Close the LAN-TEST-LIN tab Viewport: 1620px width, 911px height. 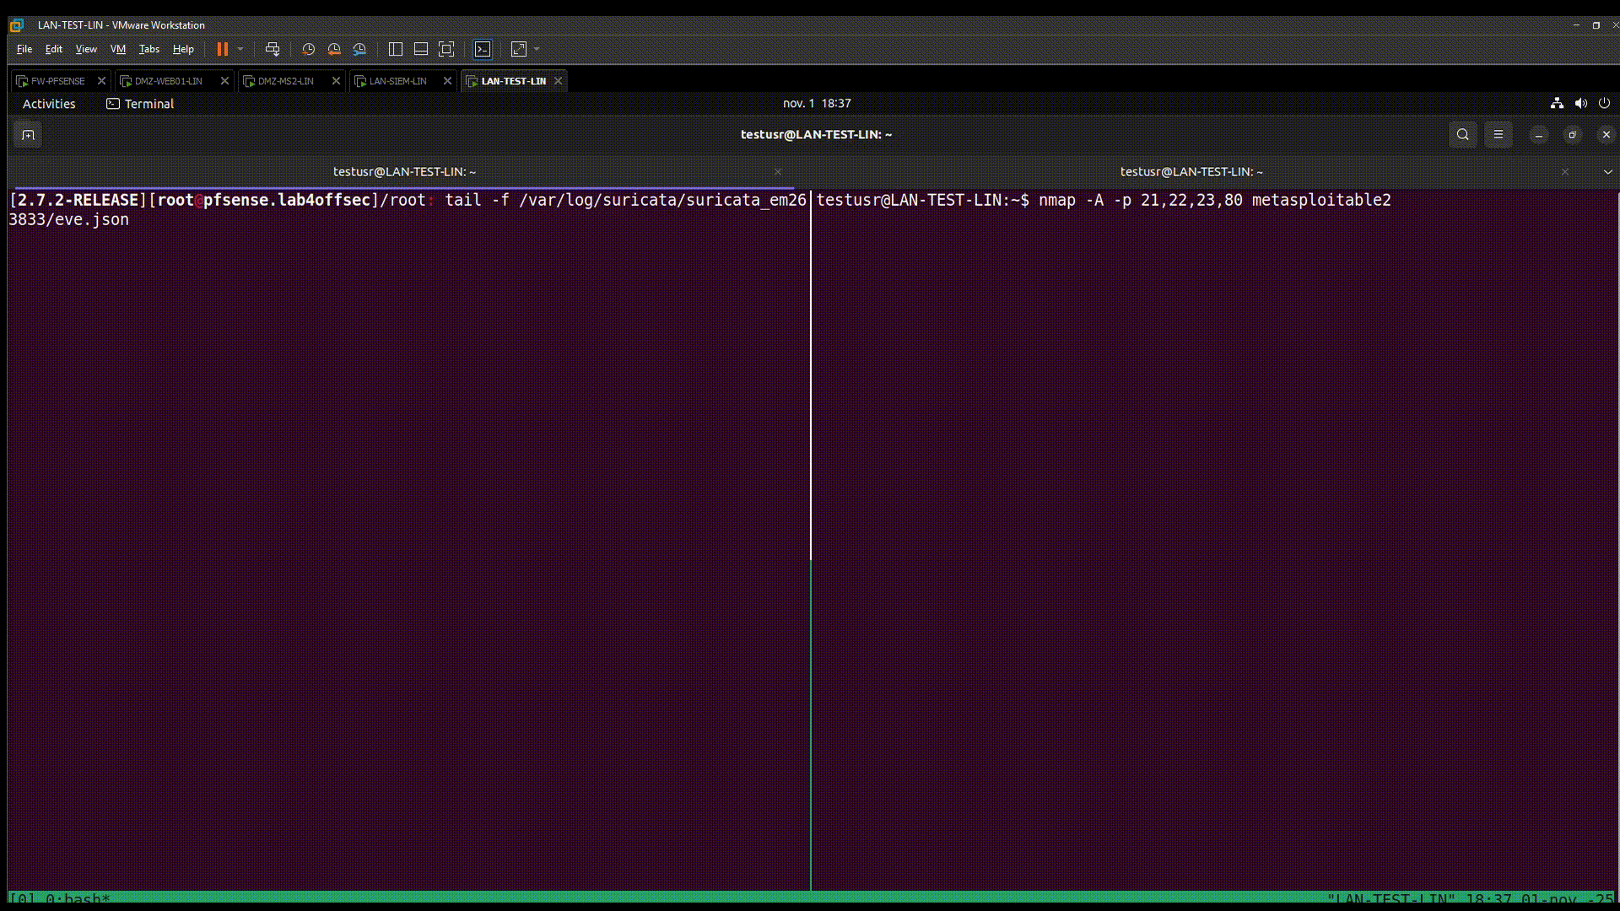pos(558,81)
